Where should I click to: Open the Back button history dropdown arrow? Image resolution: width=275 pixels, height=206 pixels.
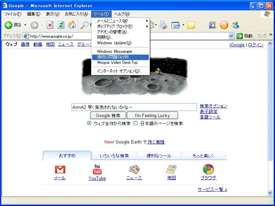(25, 25)
